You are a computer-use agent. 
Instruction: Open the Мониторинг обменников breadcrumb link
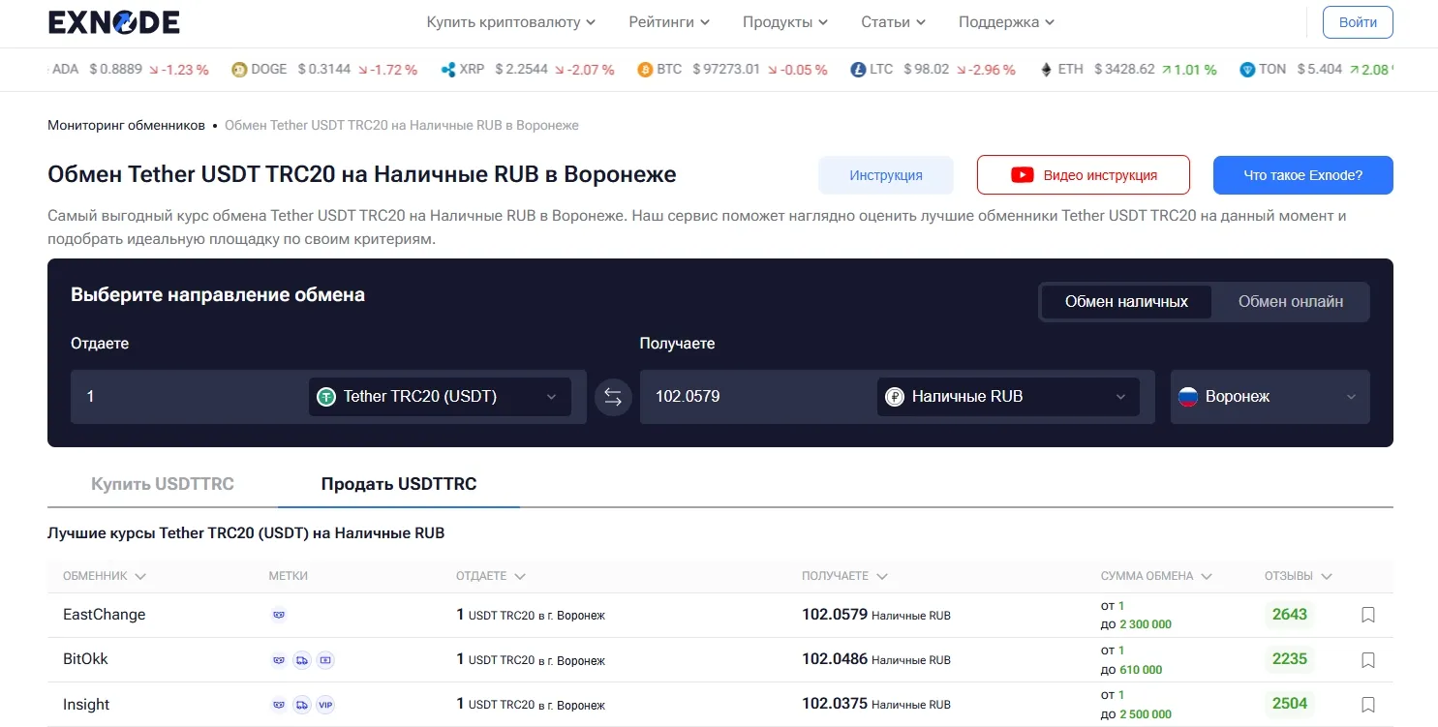pyautogui.click(x=126, y=125)
